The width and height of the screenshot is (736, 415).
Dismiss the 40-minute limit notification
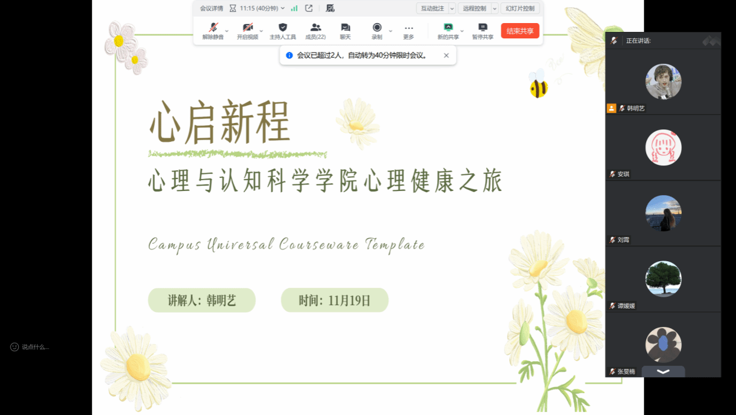pos(446,56)
